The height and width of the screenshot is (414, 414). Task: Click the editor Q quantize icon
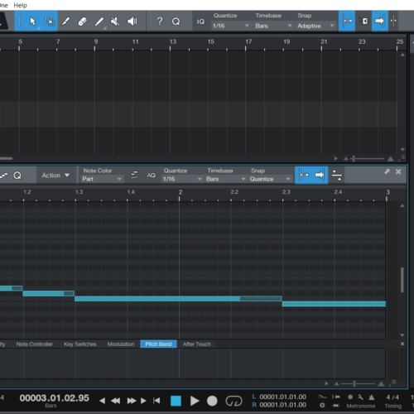click(17, 176)
